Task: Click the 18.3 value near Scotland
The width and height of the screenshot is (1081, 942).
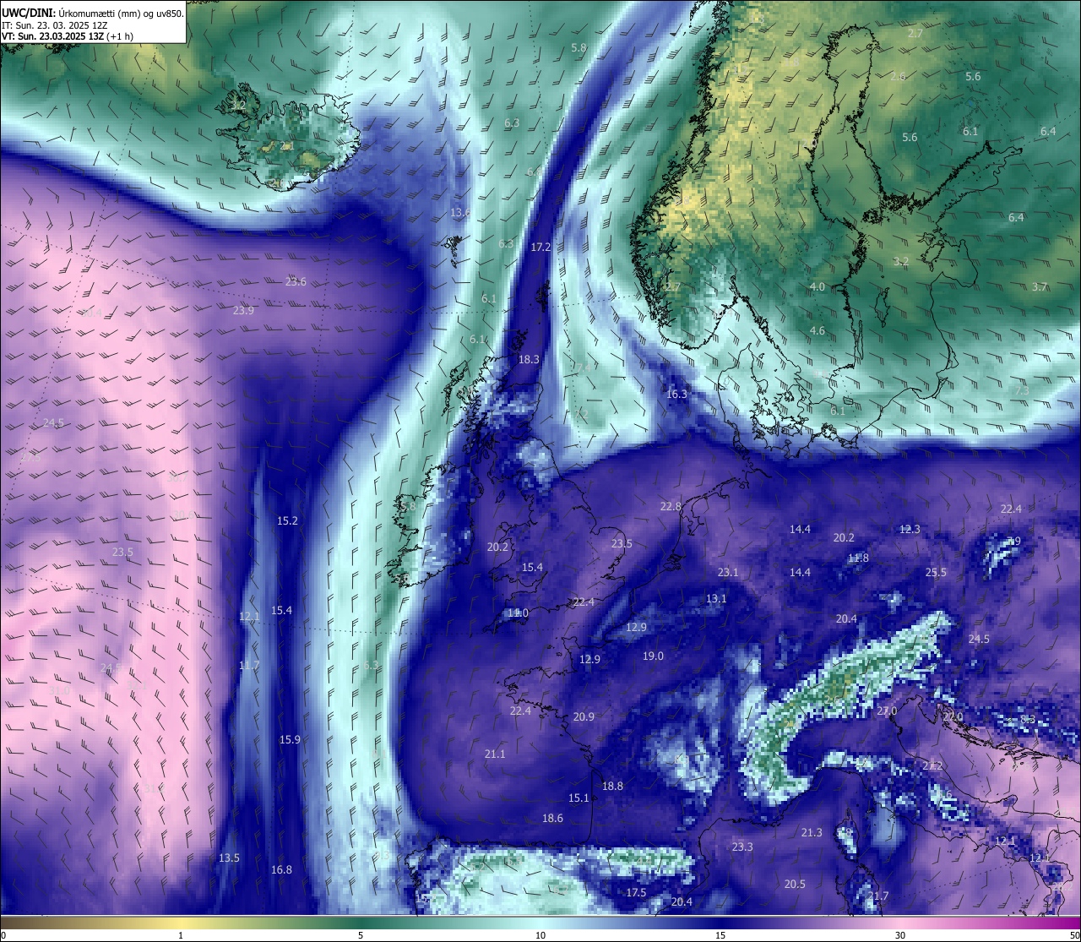Action: pyautogui.click(x=529, y=359)
